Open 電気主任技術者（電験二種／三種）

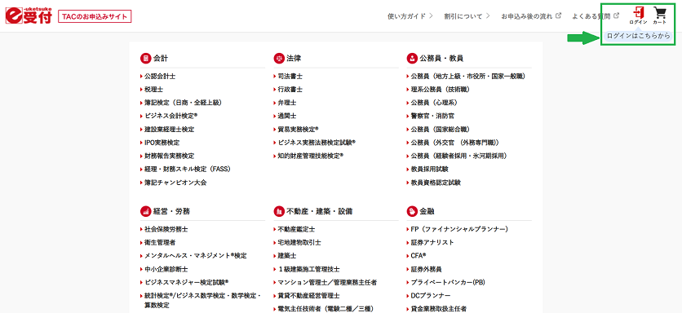click(x=325, y=309)
